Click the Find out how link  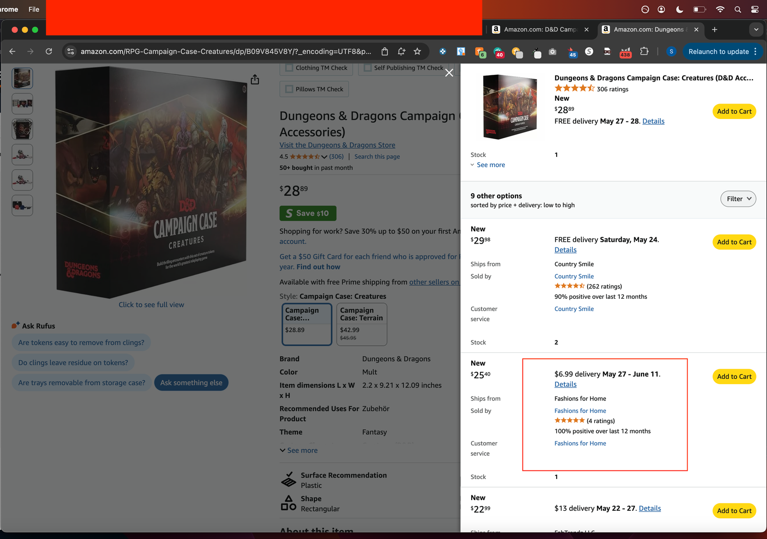pyautogui.click(x=318, y=267)
